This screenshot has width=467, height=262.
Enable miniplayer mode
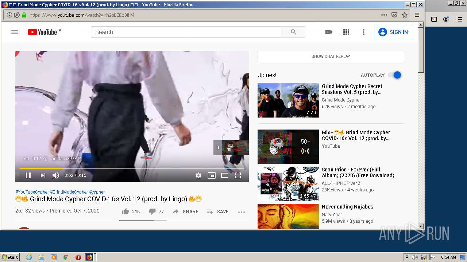tap(212, 175)
